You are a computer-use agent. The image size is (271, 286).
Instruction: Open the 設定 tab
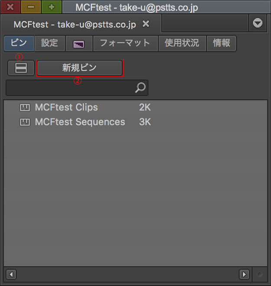coord(49,43)
